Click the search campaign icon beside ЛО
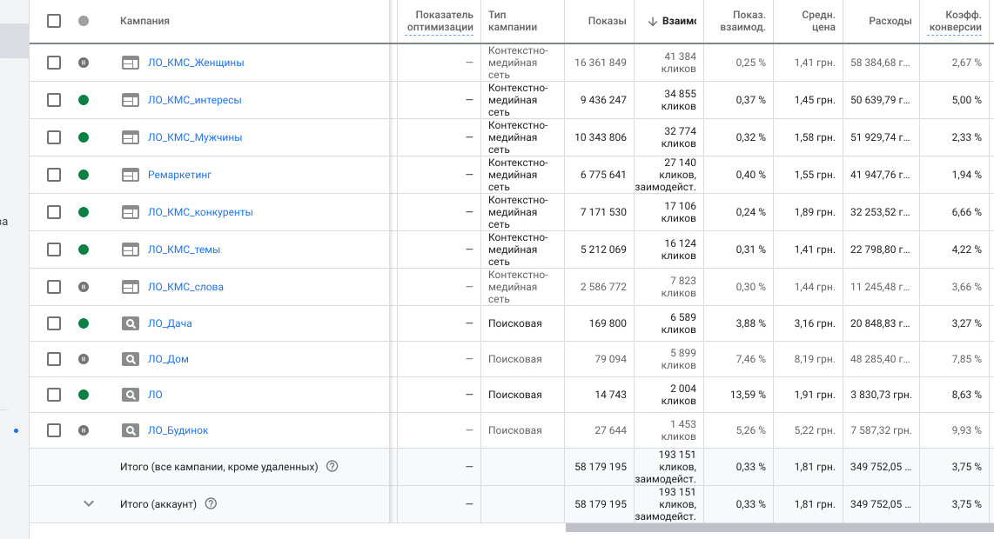The image size is (994, 539). (x=130, y=395)
